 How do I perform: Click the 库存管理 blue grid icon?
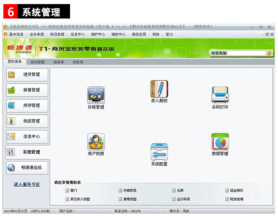pos(11,106)
